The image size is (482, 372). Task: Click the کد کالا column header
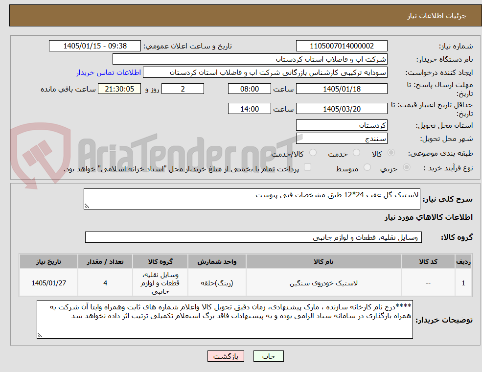(428, 262)
